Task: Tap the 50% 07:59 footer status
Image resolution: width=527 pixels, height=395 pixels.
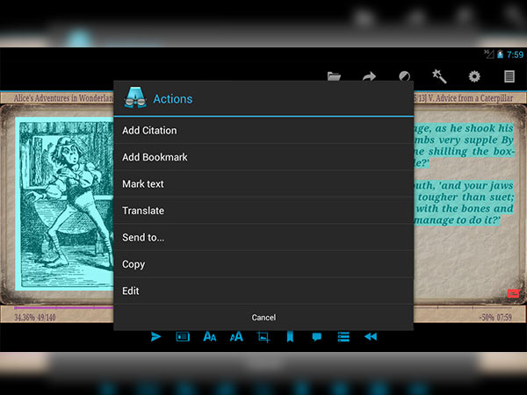Action: click(495, 318)
